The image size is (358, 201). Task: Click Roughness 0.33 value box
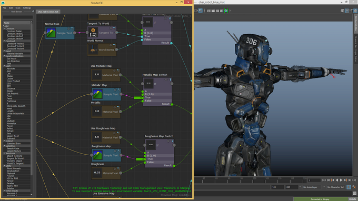pos(97,173)
